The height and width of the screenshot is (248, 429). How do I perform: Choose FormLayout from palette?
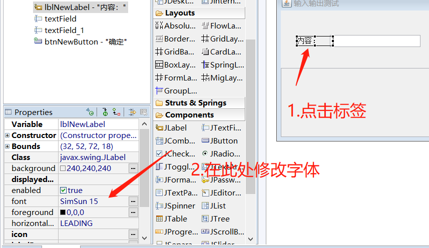(176, 78)
